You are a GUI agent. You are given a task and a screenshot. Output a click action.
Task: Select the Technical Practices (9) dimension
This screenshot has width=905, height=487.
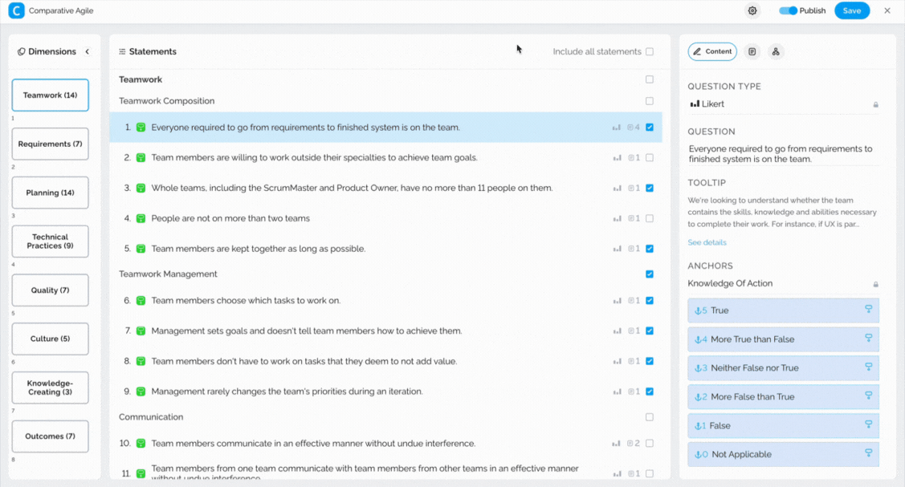(x=50, y=241)
